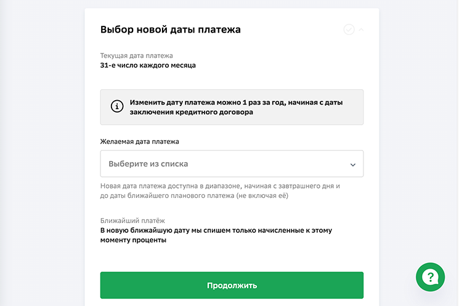459x306 pixels.
Task: Click the circled checkmark status icon
Action: (x=349, y=29)
